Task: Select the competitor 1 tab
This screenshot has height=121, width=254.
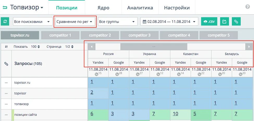Action: click(60, 35)
